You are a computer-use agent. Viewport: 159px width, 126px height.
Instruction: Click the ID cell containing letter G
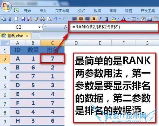pyautogui.click(x=17, y=112)
